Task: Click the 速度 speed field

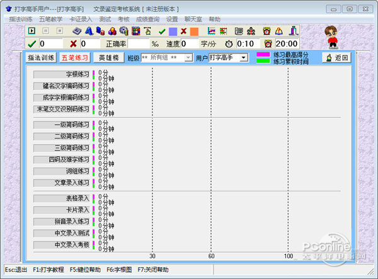Action: point(190,43)
